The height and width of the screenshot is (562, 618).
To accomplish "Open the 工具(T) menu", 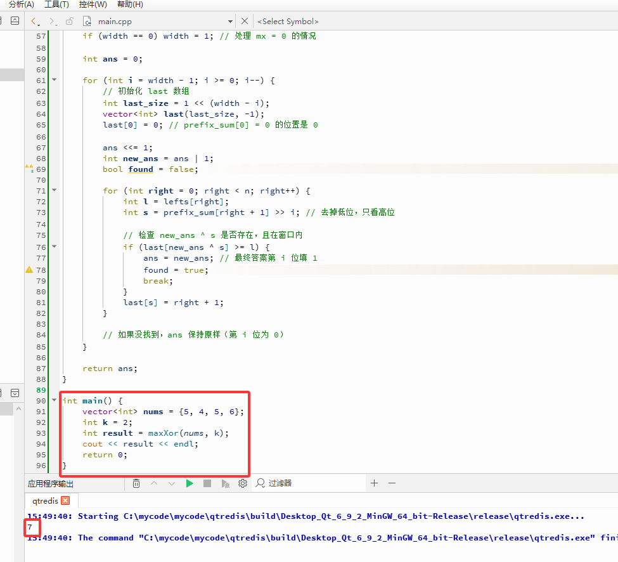I will tap(56, 4).
